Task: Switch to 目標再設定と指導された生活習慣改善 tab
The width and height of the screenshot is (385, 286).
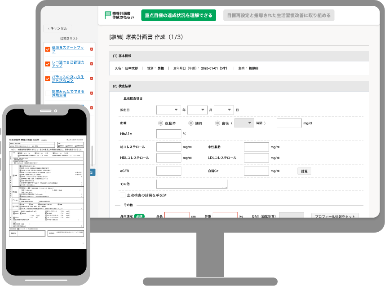Action: click(279, 15)
